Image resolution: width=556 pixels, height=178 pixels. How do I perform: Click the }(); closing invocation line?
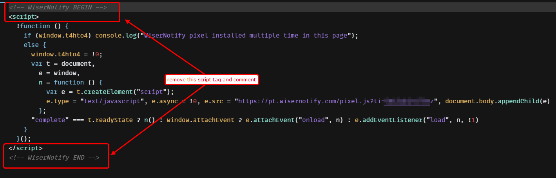tap(24, 139)
